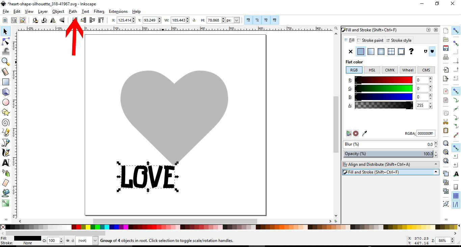Activate the Gradient tool
This screenshot has width=461, height=247.
pyautogui.click(x=5, y=203)
